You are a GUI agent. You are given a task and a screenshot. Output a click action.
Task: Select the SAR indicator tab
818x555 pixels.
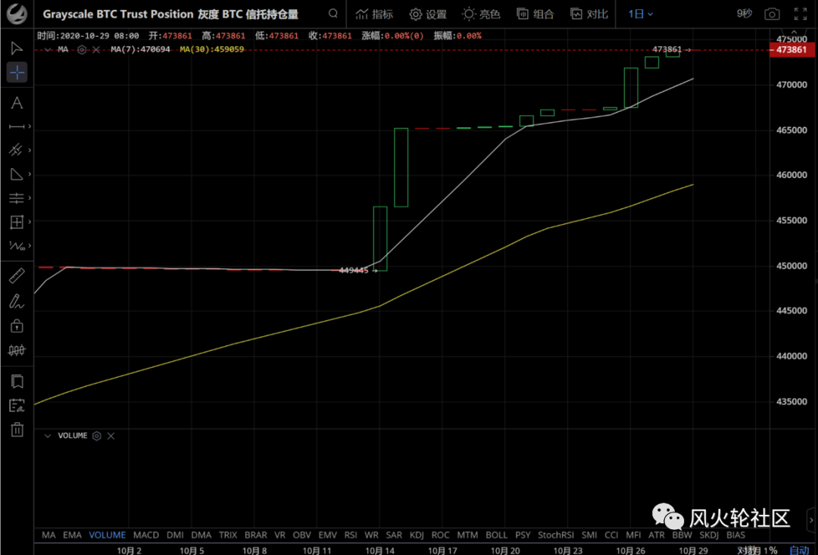[x=395, y=535]
